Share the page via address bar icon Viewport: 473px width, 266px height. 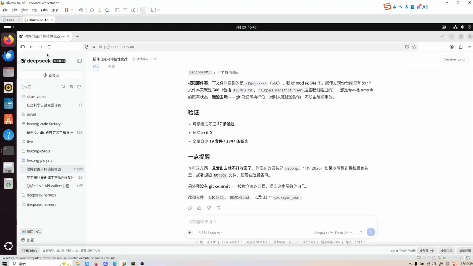[x=407, y=47]
